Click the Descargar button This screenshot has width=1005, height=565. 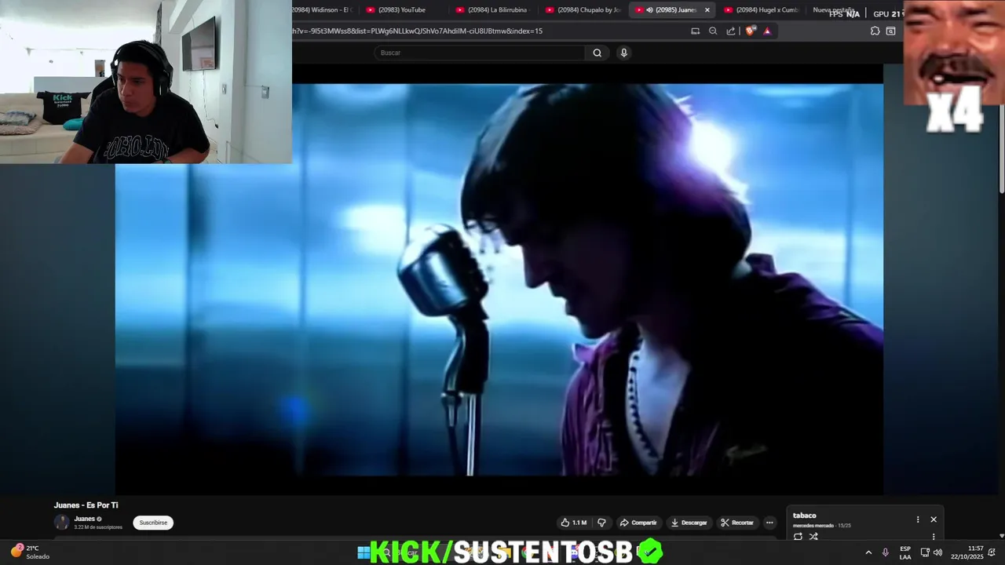(689, 523)
